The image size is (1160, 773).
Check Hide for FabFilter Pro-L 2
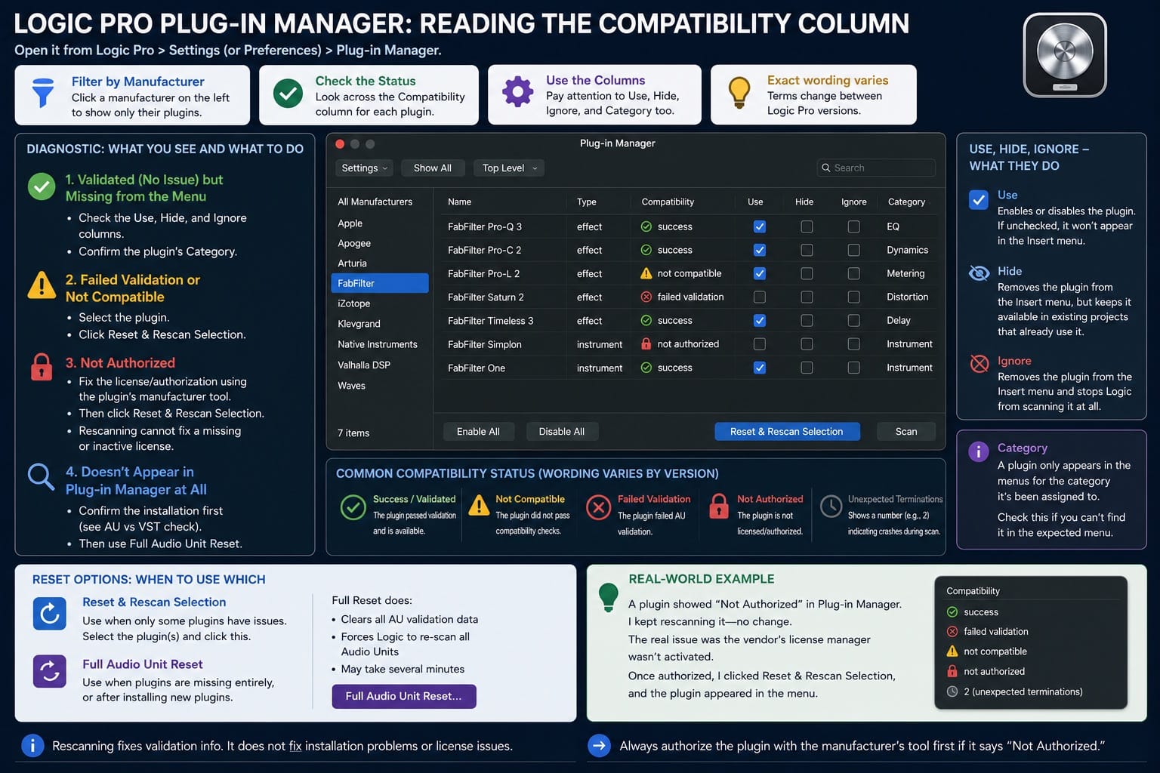tap(807, 273)
